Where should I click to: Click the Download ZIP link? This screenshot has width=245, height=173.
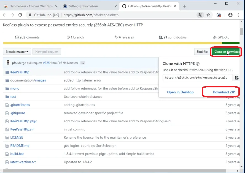pyautogui.click(x=224, y=92)
